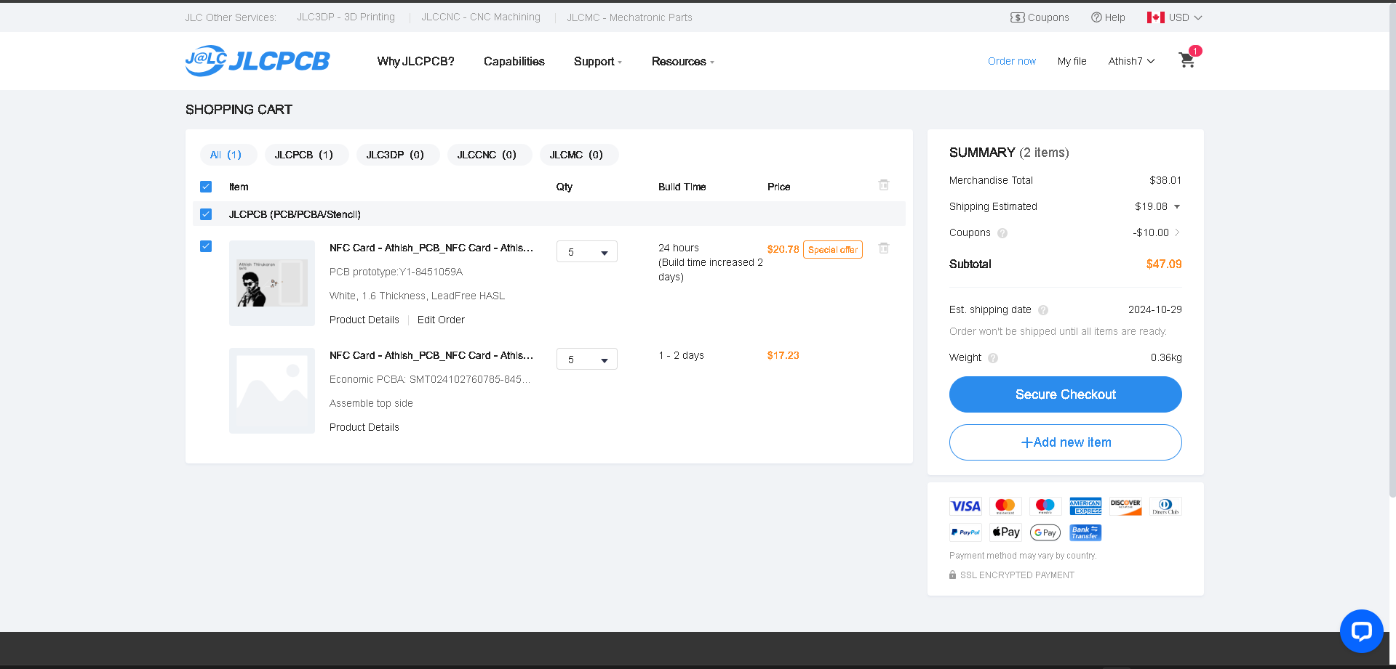1396x669 pixels.
Task: Uncheck the NFC Card PCB prototype checkbox
Action: coord(206,246)
